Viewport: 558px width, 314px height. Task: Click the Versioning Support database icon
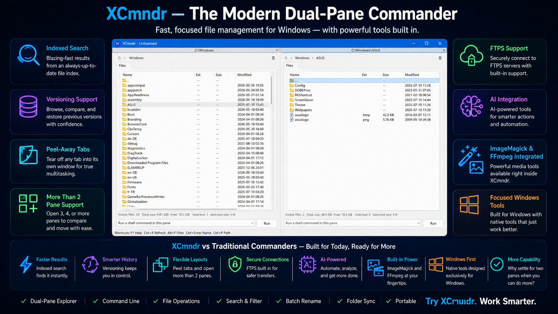coord(28,106)
